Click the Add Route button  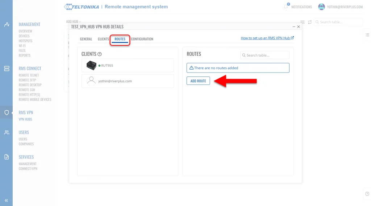coord(198,81)
